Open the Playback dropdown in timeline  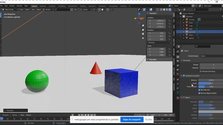tap(7, 115)
